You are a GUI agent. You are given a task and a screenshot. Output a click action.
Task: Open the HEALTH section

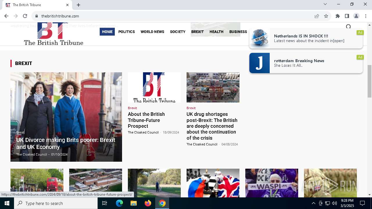(x=217, y=32)
